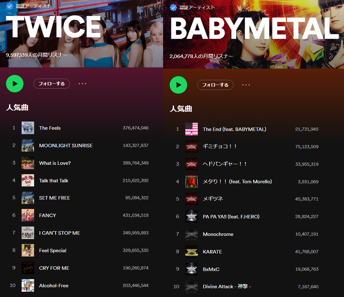Open Monochrome album cover thumbnail
The height and width of the screenshot is (297, 344).
coord(192,234)
